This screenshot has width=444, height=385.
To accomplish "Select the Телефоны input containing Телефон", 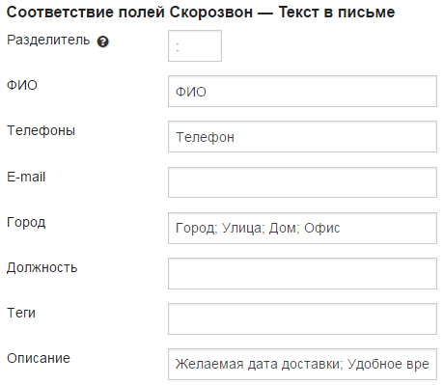I will tap(302, 137).
